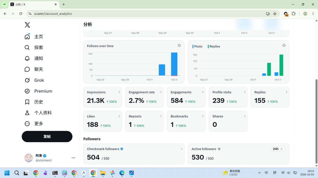318x178 pixels.
Task: Open the 通知 bell icon
Action: coord(27,58)
